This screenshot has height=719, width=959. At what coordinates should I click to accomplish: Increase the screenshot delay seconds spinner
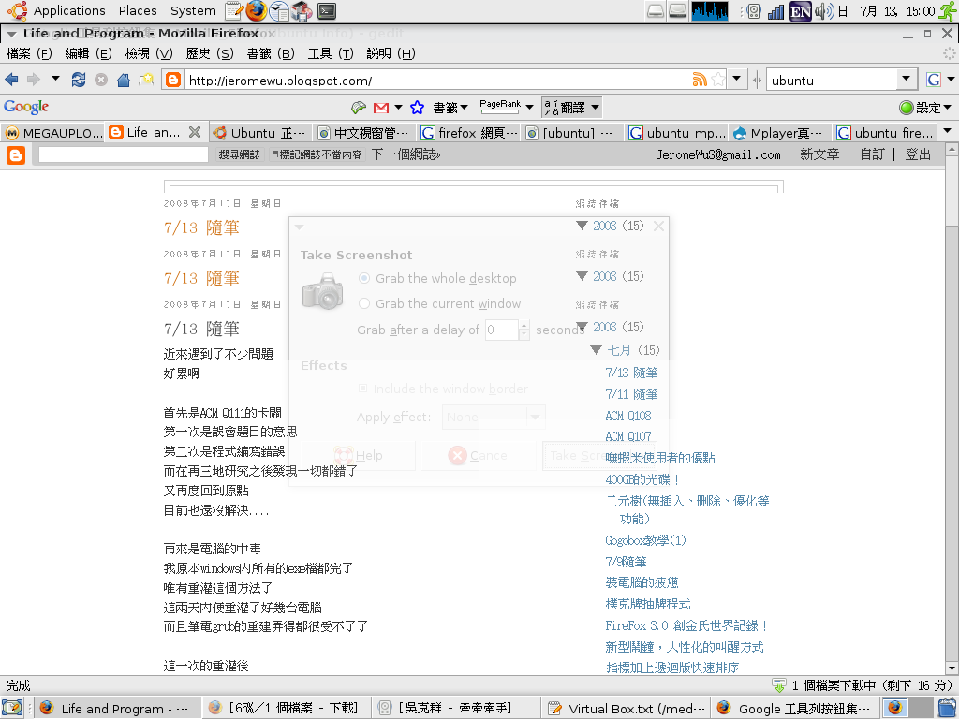(525, 325)
